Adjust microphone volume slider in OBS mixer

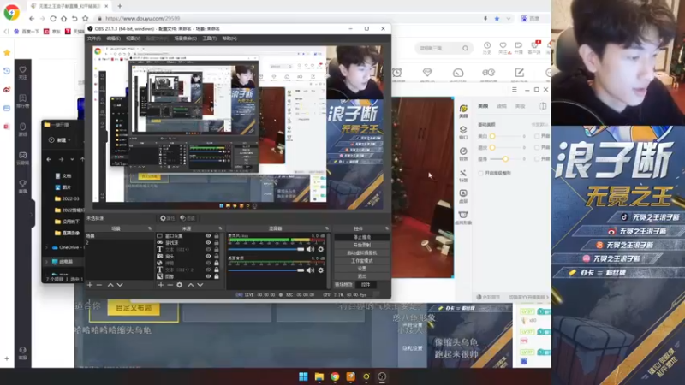265,249
